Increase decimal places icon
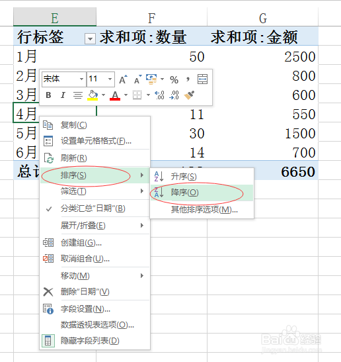The height and width of the screenshot is (362, 341). tap(159, 95)
